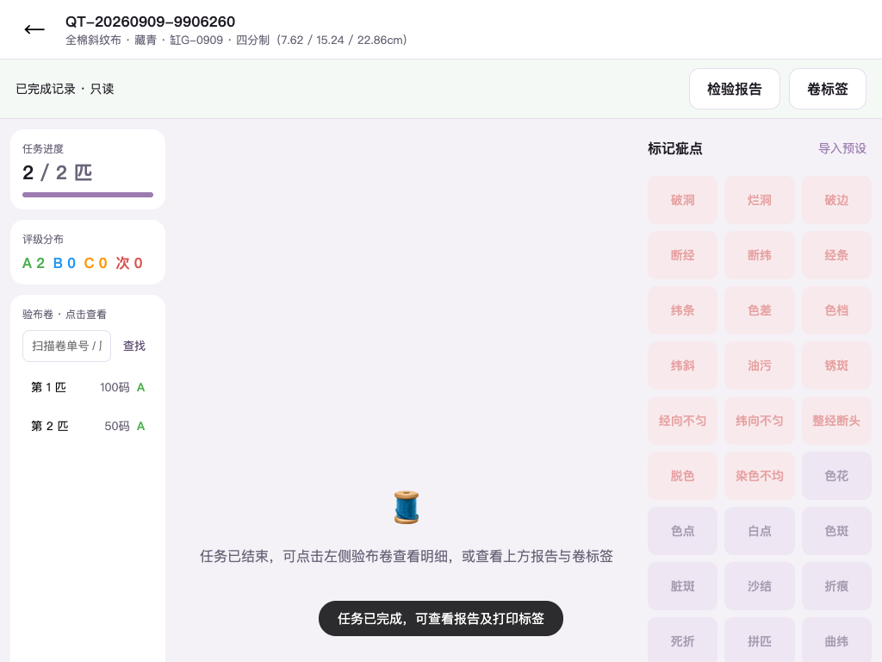
Task: Tap the 油污 defect tag
Action: (x=760, y=365)
